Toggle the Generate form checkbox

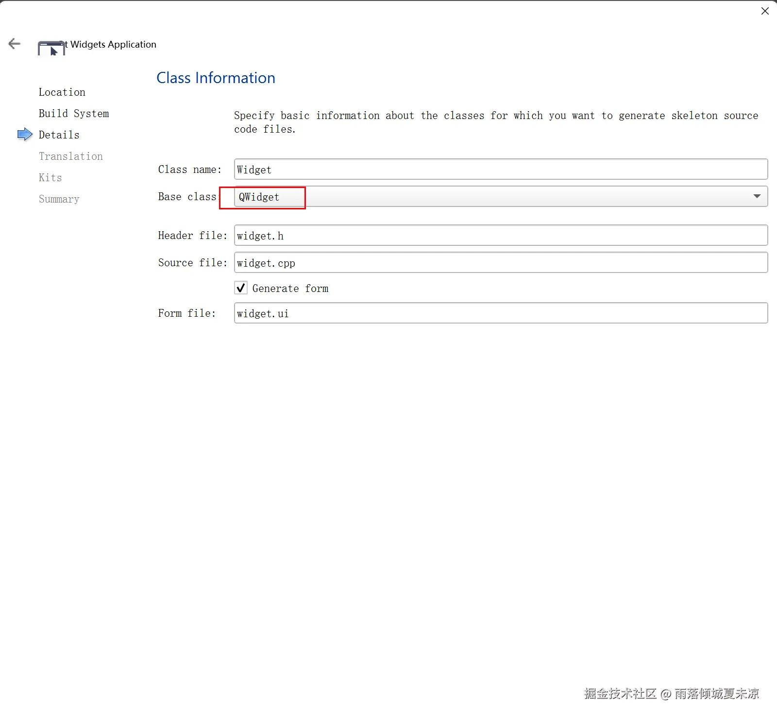point(241,288)
